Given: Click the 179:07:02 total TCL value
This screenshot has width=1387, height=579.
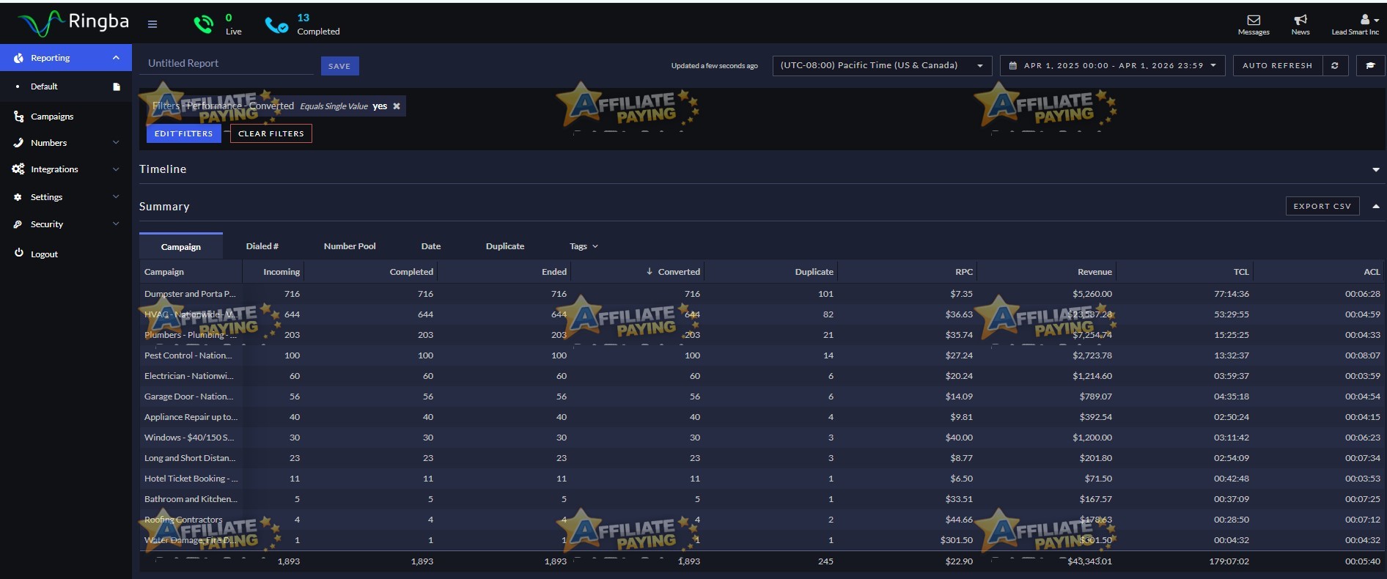Looking at the screenshot, I should click(1229, 561).
